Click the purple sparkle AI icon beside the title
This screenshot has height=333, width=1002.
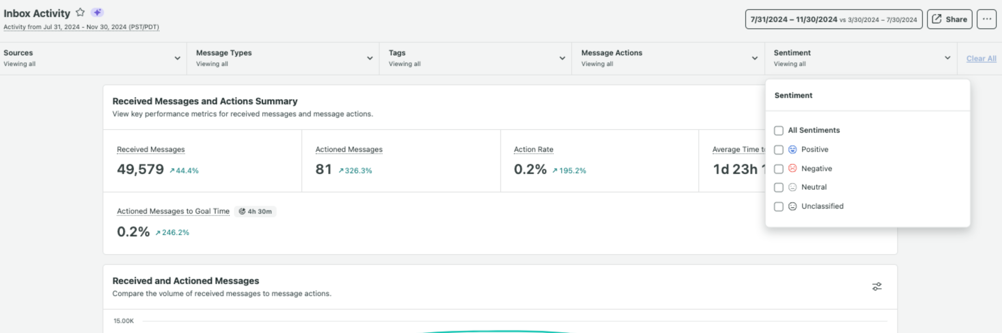click(x=97, y=12)
